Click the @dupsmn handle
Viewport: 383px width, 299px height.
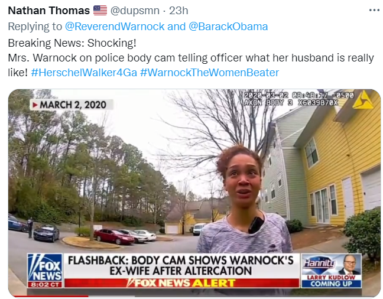(135, 11)
